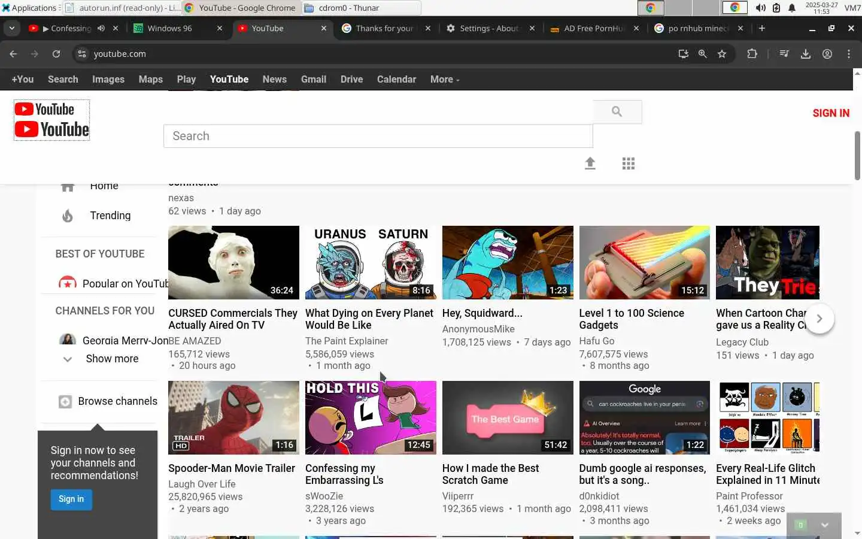Close the Windows 96 tab

click(220, 28)
